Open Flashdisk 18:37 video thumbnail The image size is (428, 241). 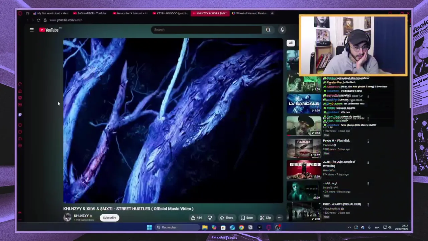pos(304,148)
